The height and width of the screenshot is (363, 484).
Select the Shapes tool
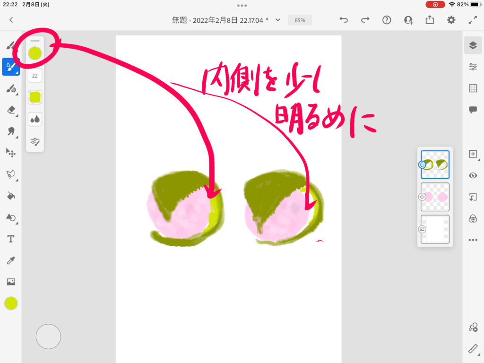tap(11, 217)
